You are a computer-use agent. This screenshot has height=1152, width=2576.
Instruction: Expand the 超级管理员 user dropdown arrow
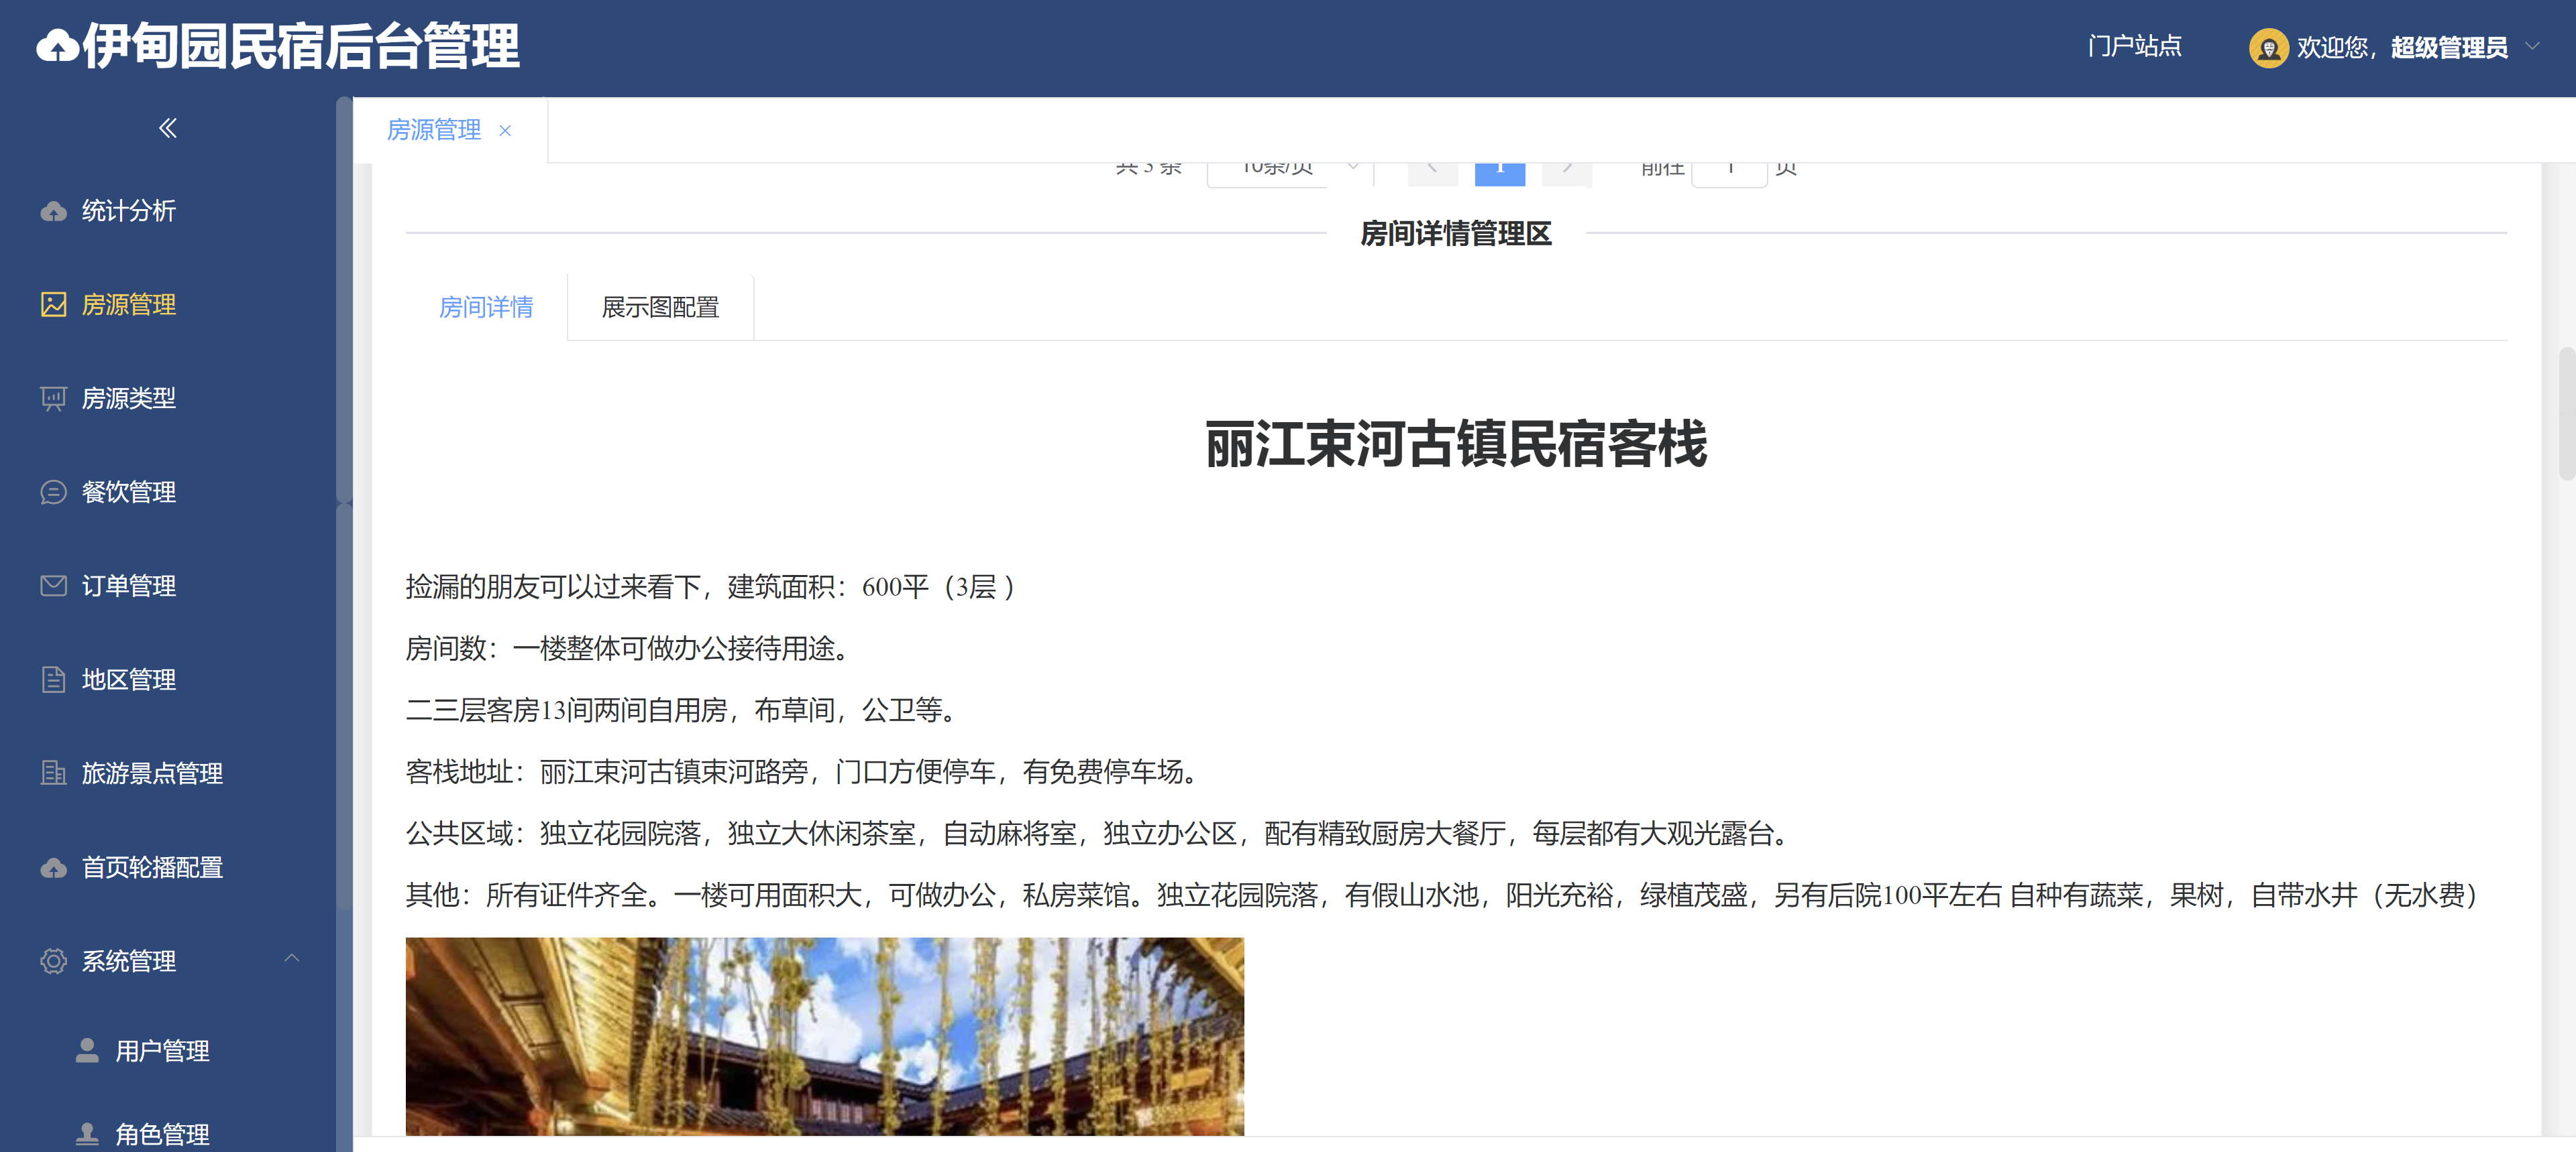2532,46
